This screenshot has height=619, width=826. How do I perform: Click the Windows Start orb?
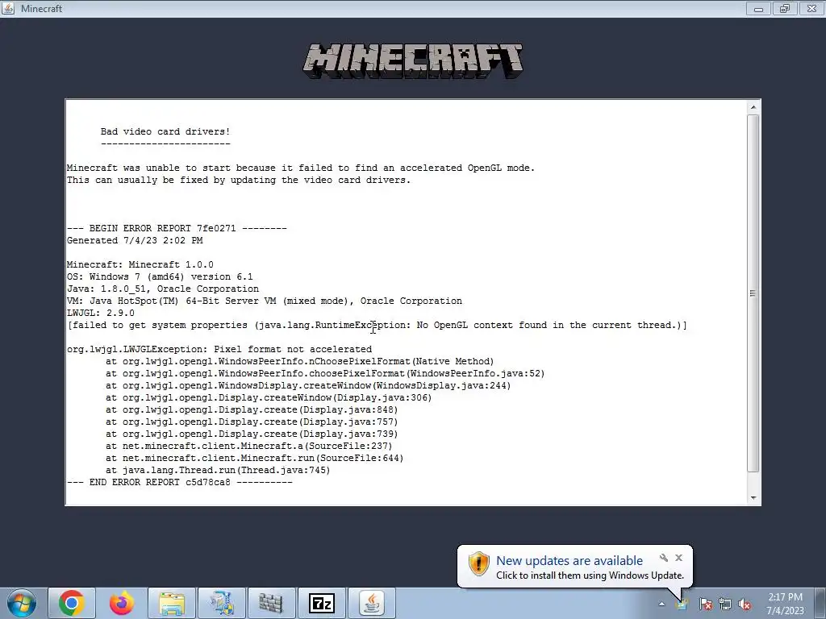coord(22,603)
